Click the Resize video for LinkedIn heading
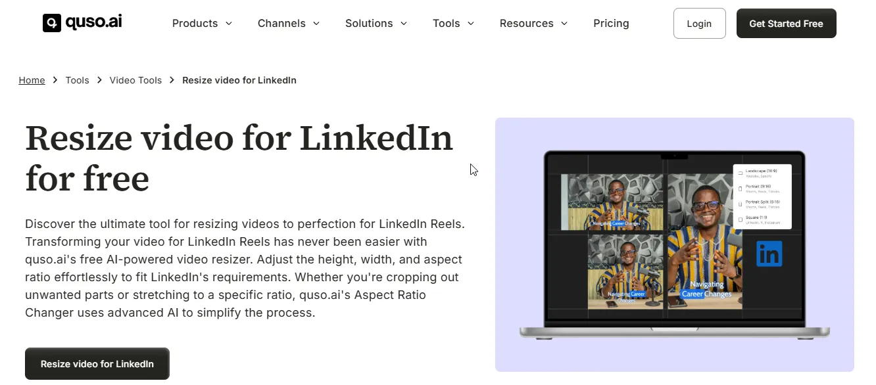Image resolution: width=876 pixels, height=385 pixels. click(x=239, y=158)
